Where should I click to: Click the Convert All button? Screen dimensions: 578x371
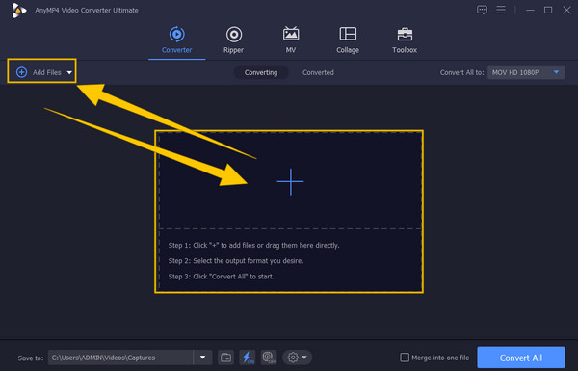click(x=521, y=358)
